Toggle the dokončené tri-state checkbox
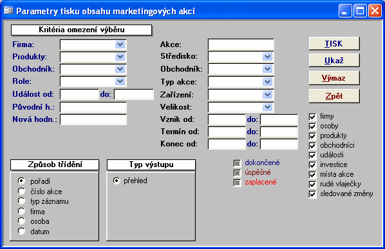Image resolution: width=385 pixels, height=249 pixels. coord(237,163)
